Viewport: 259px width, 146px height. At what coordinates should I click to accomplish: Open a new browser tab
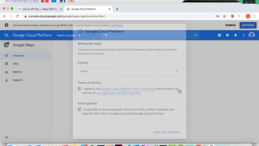click(117, 9)
